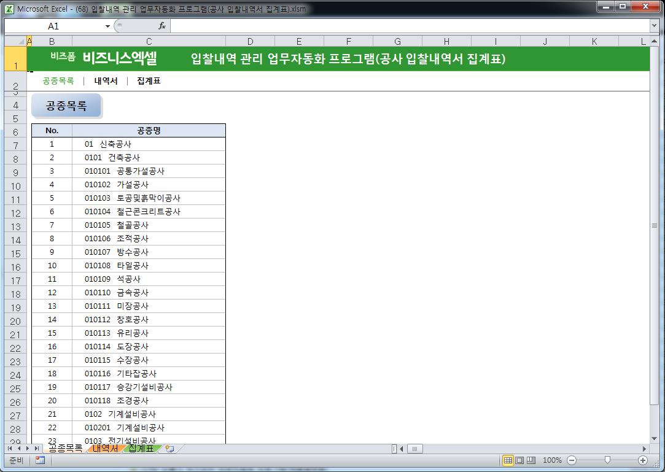This screenshot has height=472, width=665.
Task: Click the horizontal scrollbar thumb
Action: click(x=414, y=448)
